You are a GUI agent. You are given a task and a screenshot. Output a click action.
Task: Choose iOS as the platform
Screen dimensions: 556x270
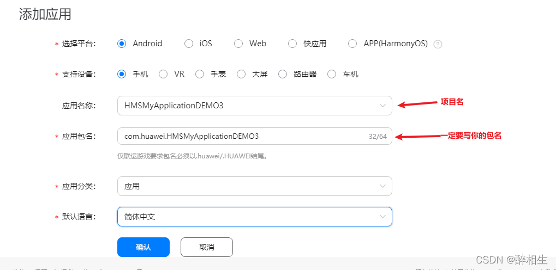[x=189, y=44]
